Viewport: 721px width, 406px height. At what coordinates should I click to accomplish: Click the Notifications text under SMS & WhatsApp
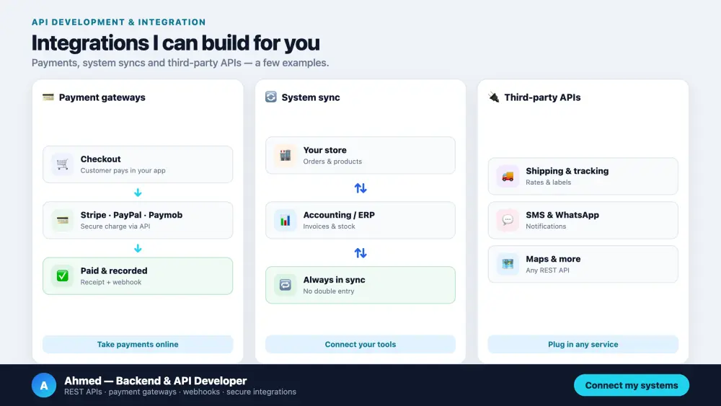pyautogui.click(x=546, y=226)
